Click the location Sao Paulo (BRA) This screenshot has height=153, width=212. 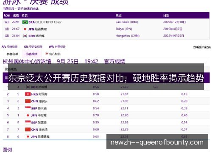(x=127, y=22)
